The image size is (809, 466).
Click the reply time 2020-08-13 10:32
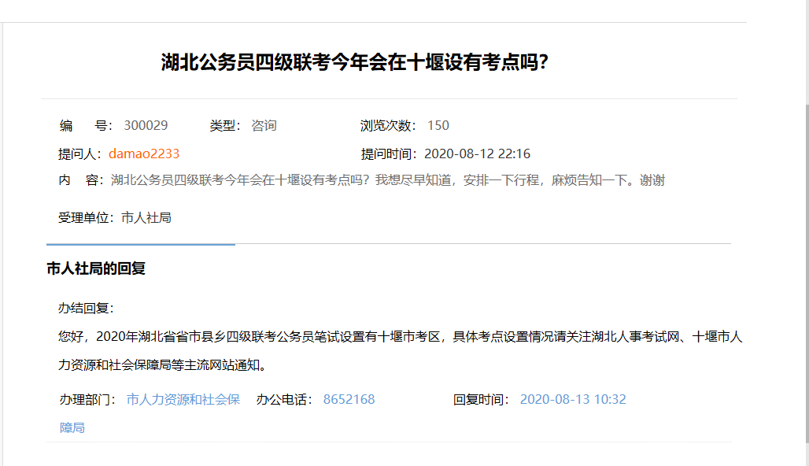(x=573, y=399)
